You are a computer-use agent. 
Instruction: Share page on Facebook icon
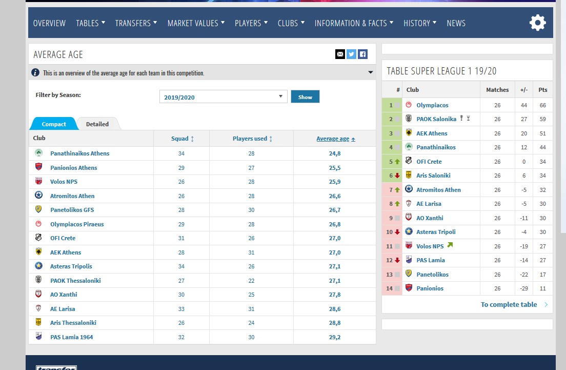(363, 54)
